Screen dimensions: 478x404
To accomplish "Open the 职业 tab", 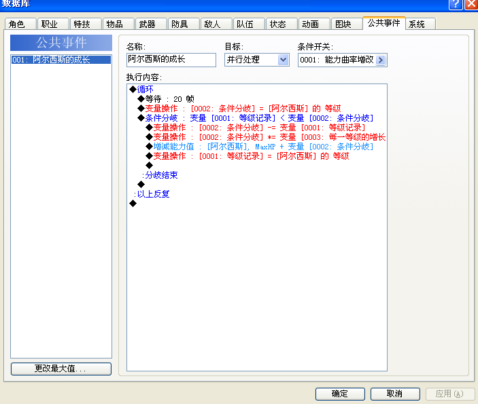I will click(x=53, y=24).
